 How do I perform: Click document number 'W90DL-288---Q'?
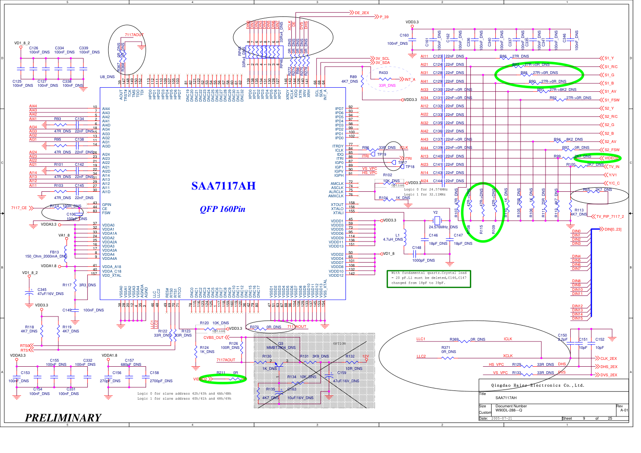pos(509,410)
